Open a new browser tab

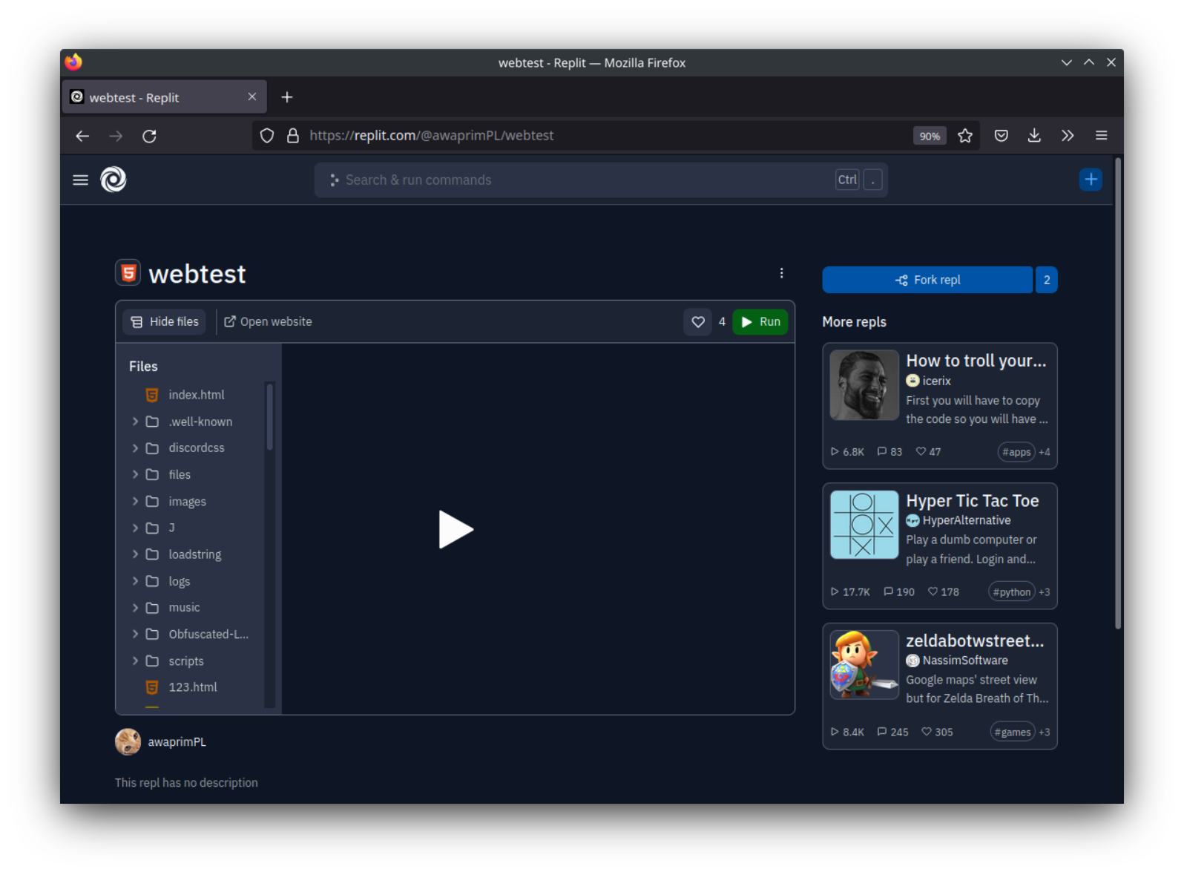287,97
